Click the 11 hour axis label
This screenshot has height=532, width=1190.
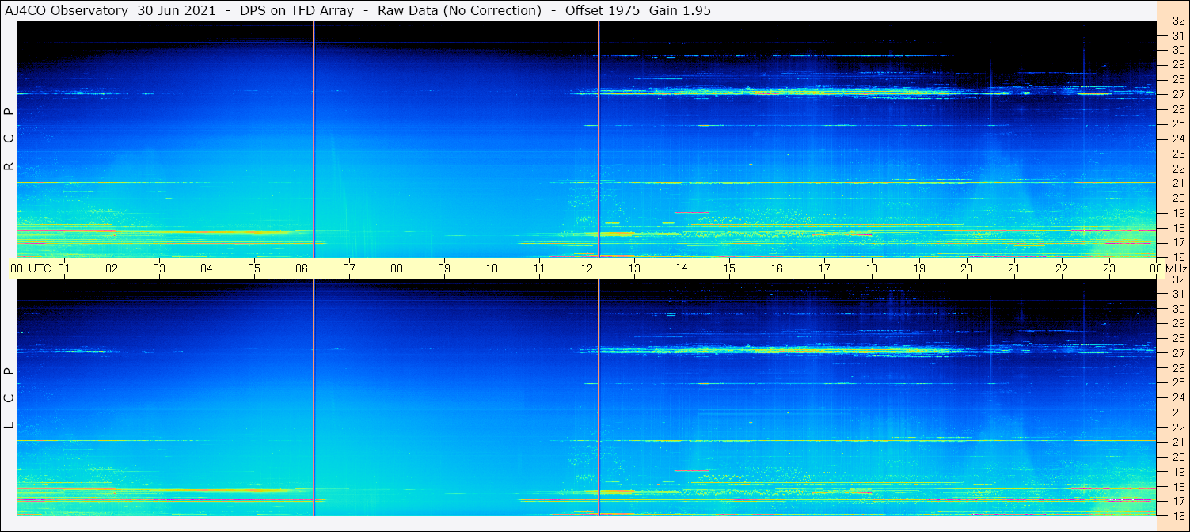coord(539,268)
